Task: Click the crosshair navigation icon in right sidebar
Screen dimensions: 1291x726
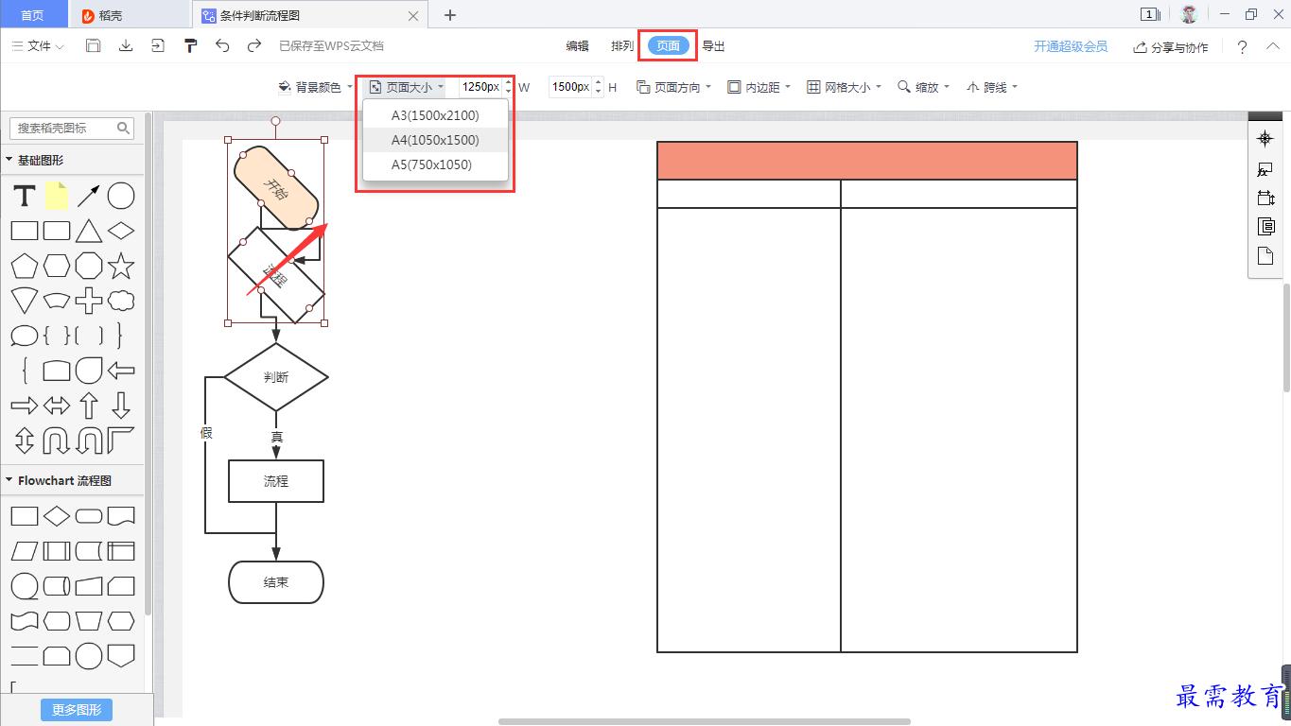Action: (1265, 139)
